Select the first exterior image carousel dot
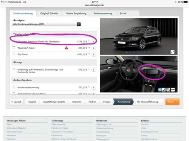The height and width of the screenshot is (141, 189). pyautogui.click(x=127, y=52)
